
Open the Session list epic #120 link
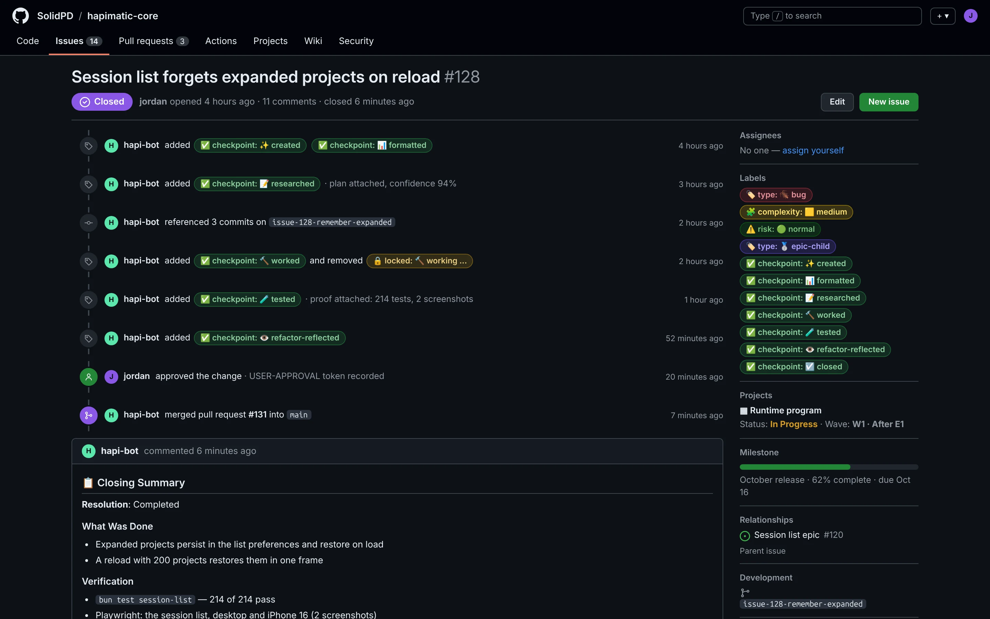pos(798,535)
